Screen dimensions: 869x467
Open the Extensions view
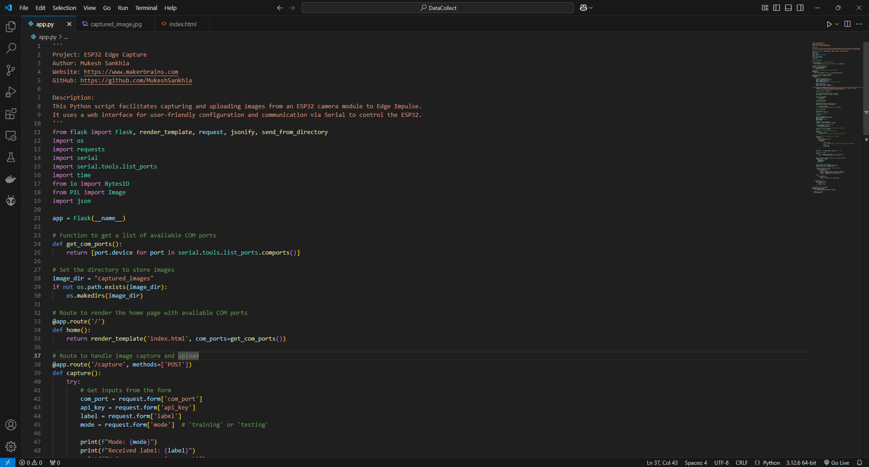tap(11, 114)
